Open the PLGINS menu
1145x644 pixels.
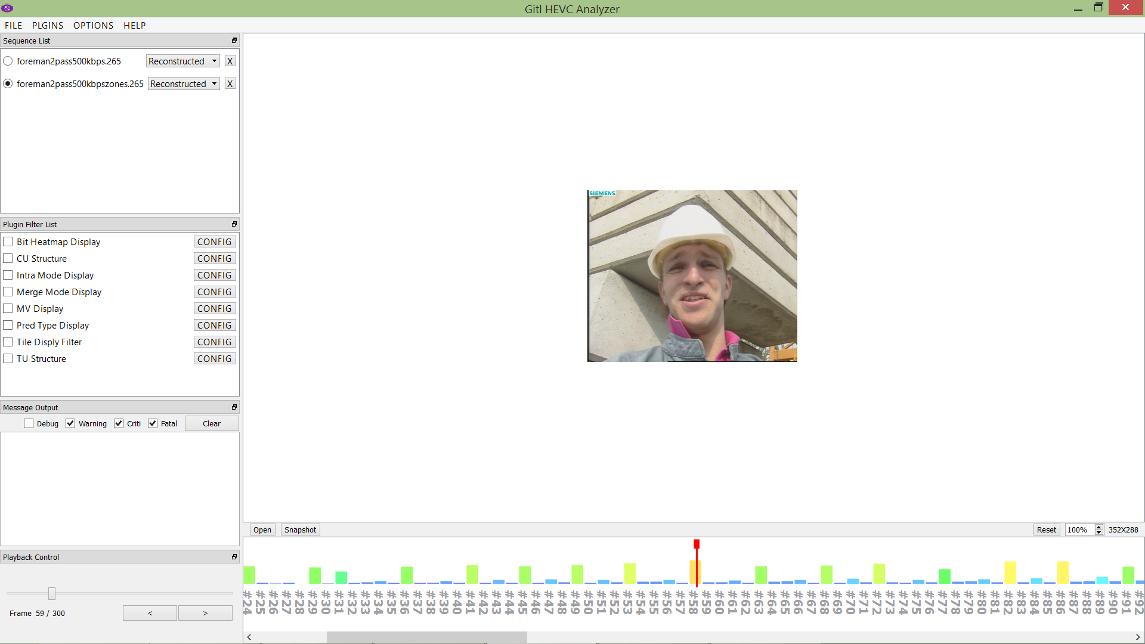(48, 26)
